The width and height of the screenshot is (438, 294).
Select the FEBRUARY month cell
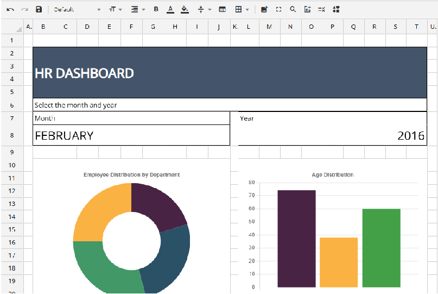pos(131,135)
